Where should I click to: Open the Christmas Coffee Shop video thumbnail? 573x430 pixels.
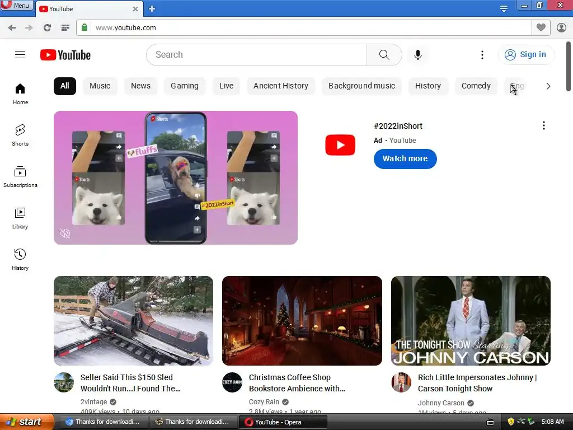[302, 321]
